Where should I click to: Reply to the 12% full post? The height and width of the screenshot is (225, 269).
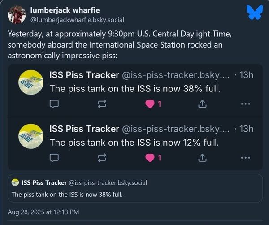tap(54, 157)
